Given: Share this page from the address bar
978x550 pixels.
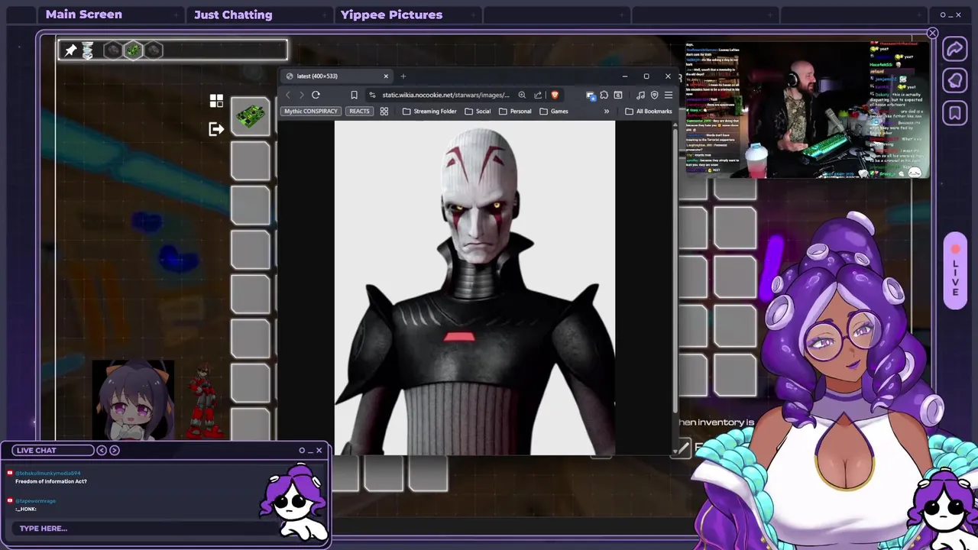Looking at the screenshot, I should (x=538, y=95).
